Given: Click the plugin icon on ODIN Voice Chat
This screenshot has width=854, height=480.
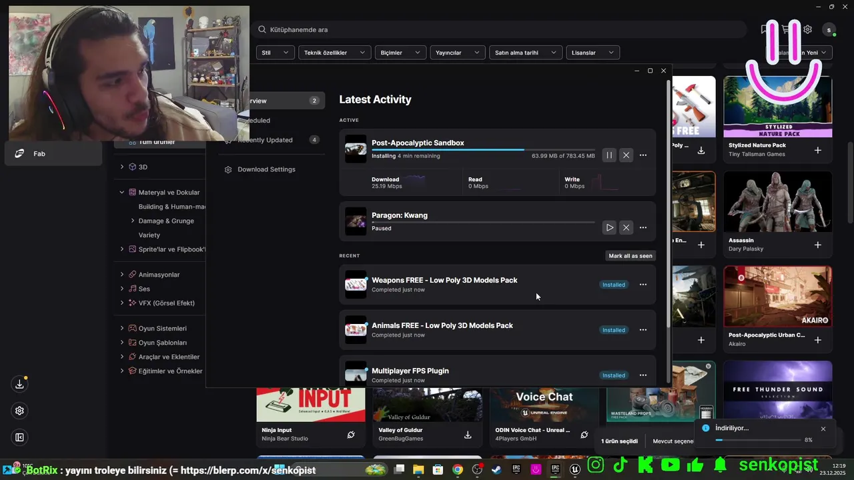Looking at the screenshot, I should tap(584, 435).
